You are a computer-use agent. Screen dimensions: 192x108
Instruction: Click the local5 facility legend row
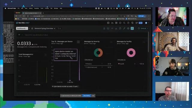[x=131, y=64]
